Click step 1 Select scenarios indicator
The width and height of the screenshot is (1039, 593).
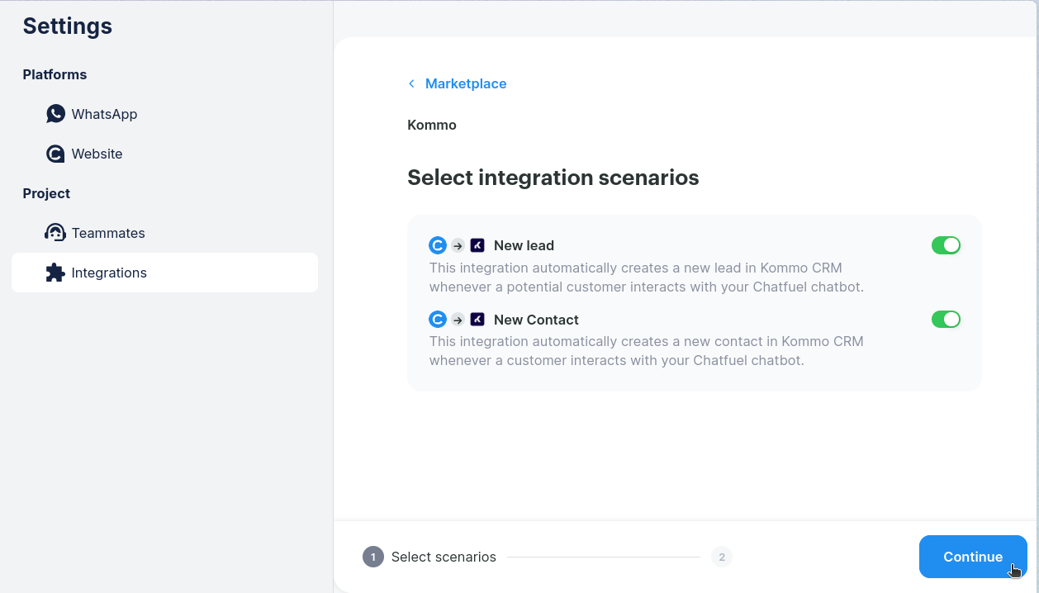pos(373,557)
